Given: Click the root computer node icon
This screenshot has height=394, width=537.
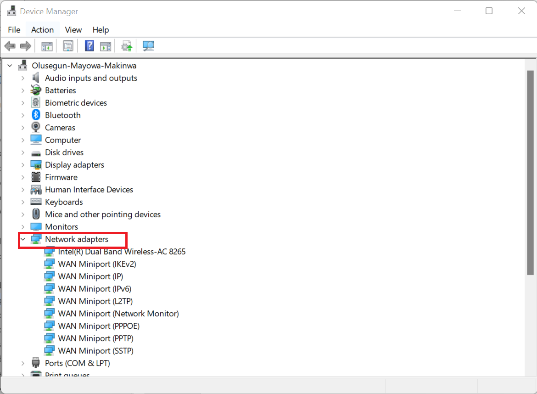Looking at the screenshot, I should (x=23, y=65).
